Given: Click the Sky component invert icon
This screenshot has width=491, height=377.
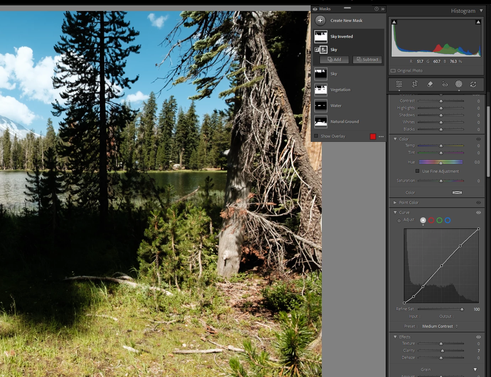Looking at the screenshot, I should point(317,50).
